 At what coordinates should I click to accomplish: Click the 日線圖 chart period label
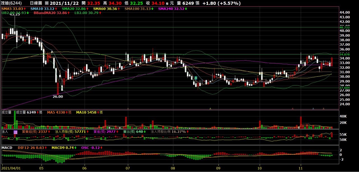click(36, 3)
